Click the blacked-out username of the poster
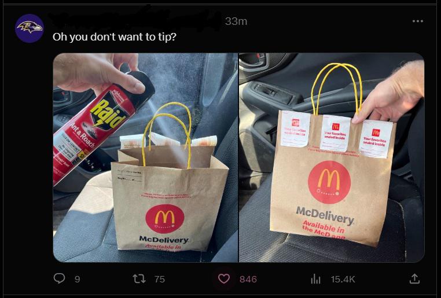 [135, 20]
